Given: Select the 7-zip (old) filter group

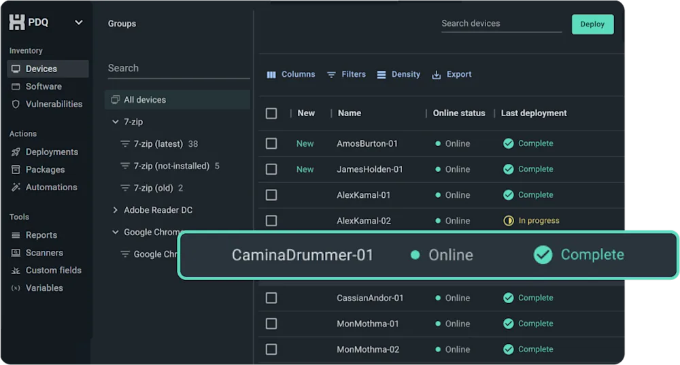Looking at the screenshot, I should coord(153,188).
